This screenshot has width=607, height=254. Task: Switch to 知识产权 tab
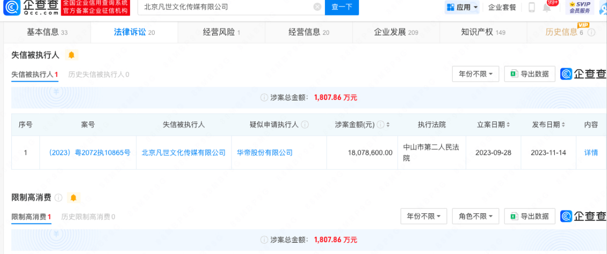(x=483, y=33)
